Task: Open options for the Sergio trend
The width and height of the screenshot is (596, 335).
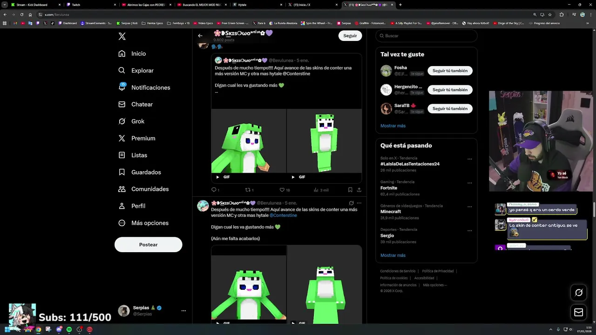Action: coord(470,231)
